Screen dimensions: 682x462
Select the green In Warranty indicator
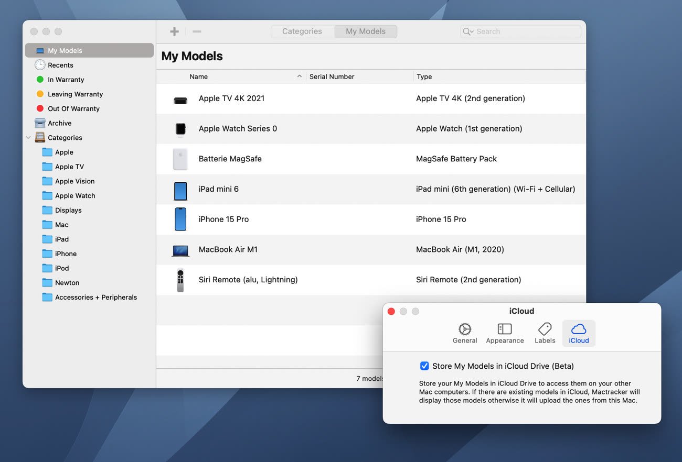tap(40, 80)
